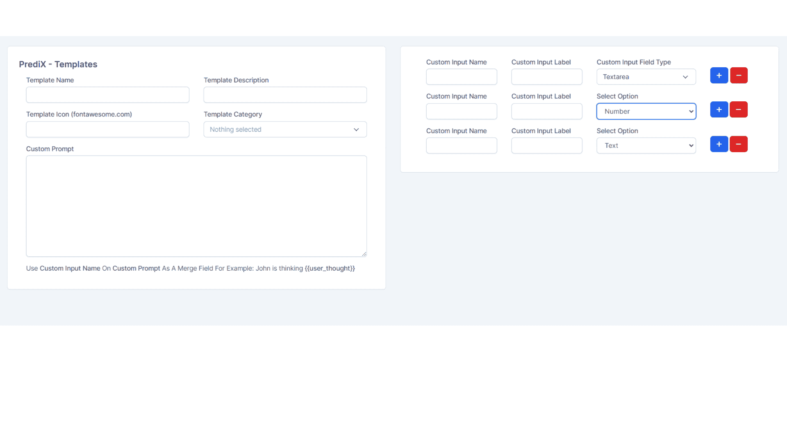787x443 pixels.
Task: Click the red minus button in the Text row
Action: 739,144
